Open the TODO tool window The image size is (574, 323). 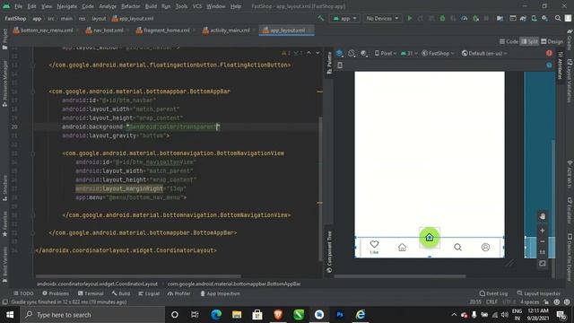[23, 293]
